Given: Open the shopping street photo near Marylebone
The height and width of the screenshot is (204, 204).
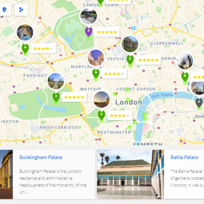Looking at the screenshot, I should point(96,57).
